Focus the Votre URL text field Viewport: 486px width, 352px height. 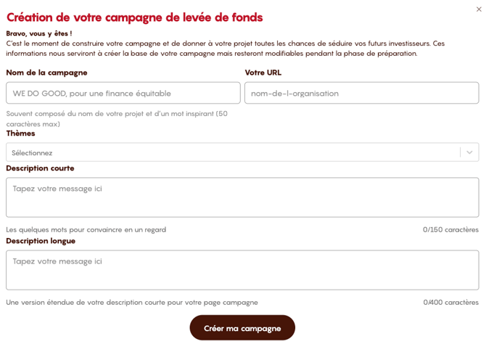[361, 93]
